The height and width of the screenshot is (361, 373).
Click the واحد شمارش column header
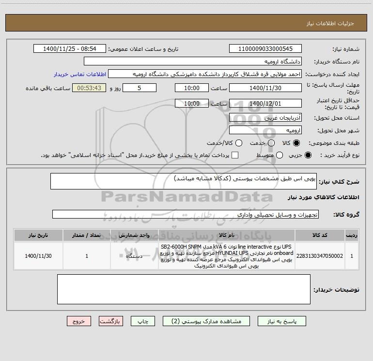pyautogui.click(x=134, y=235)
